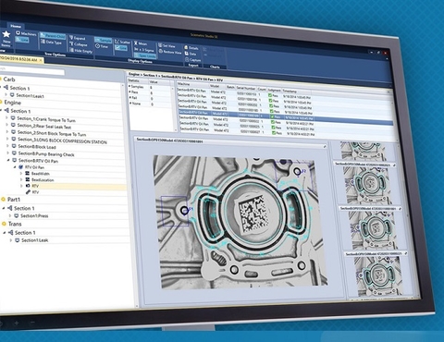Screen dimensions: 444x342
Task: Expand the Section_1:Crank Torque To Turn node
Action: [x=6, y=117]
